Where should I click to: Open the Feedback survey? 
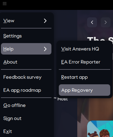(x=26, y=77)
